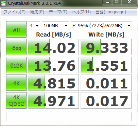Click the Write [MB/s] column header

pos(106,34)
